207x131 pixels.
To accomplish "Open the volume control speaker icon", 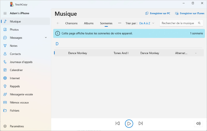I will point(198,124).
